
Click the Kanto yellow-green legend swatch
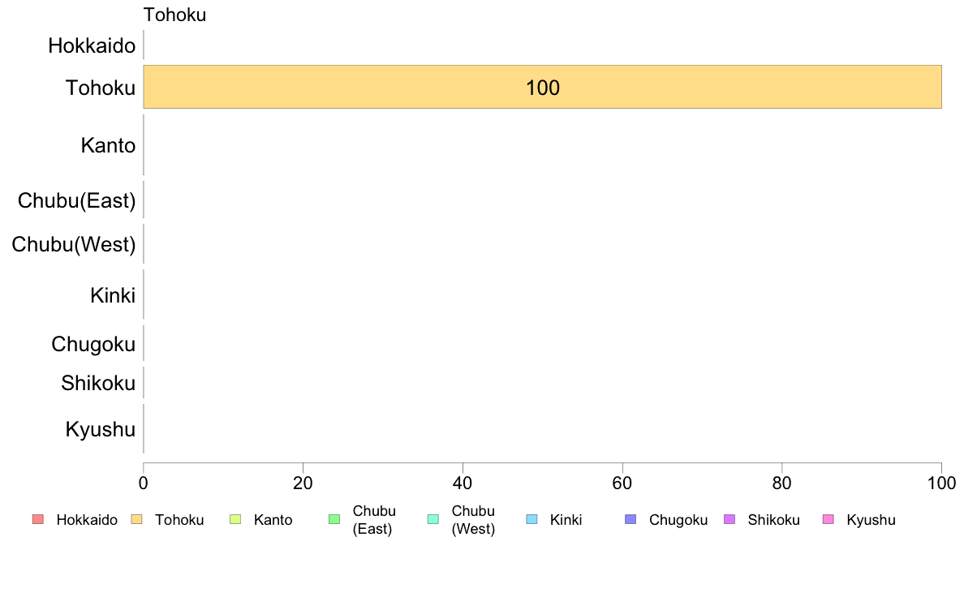coord(235,519)
